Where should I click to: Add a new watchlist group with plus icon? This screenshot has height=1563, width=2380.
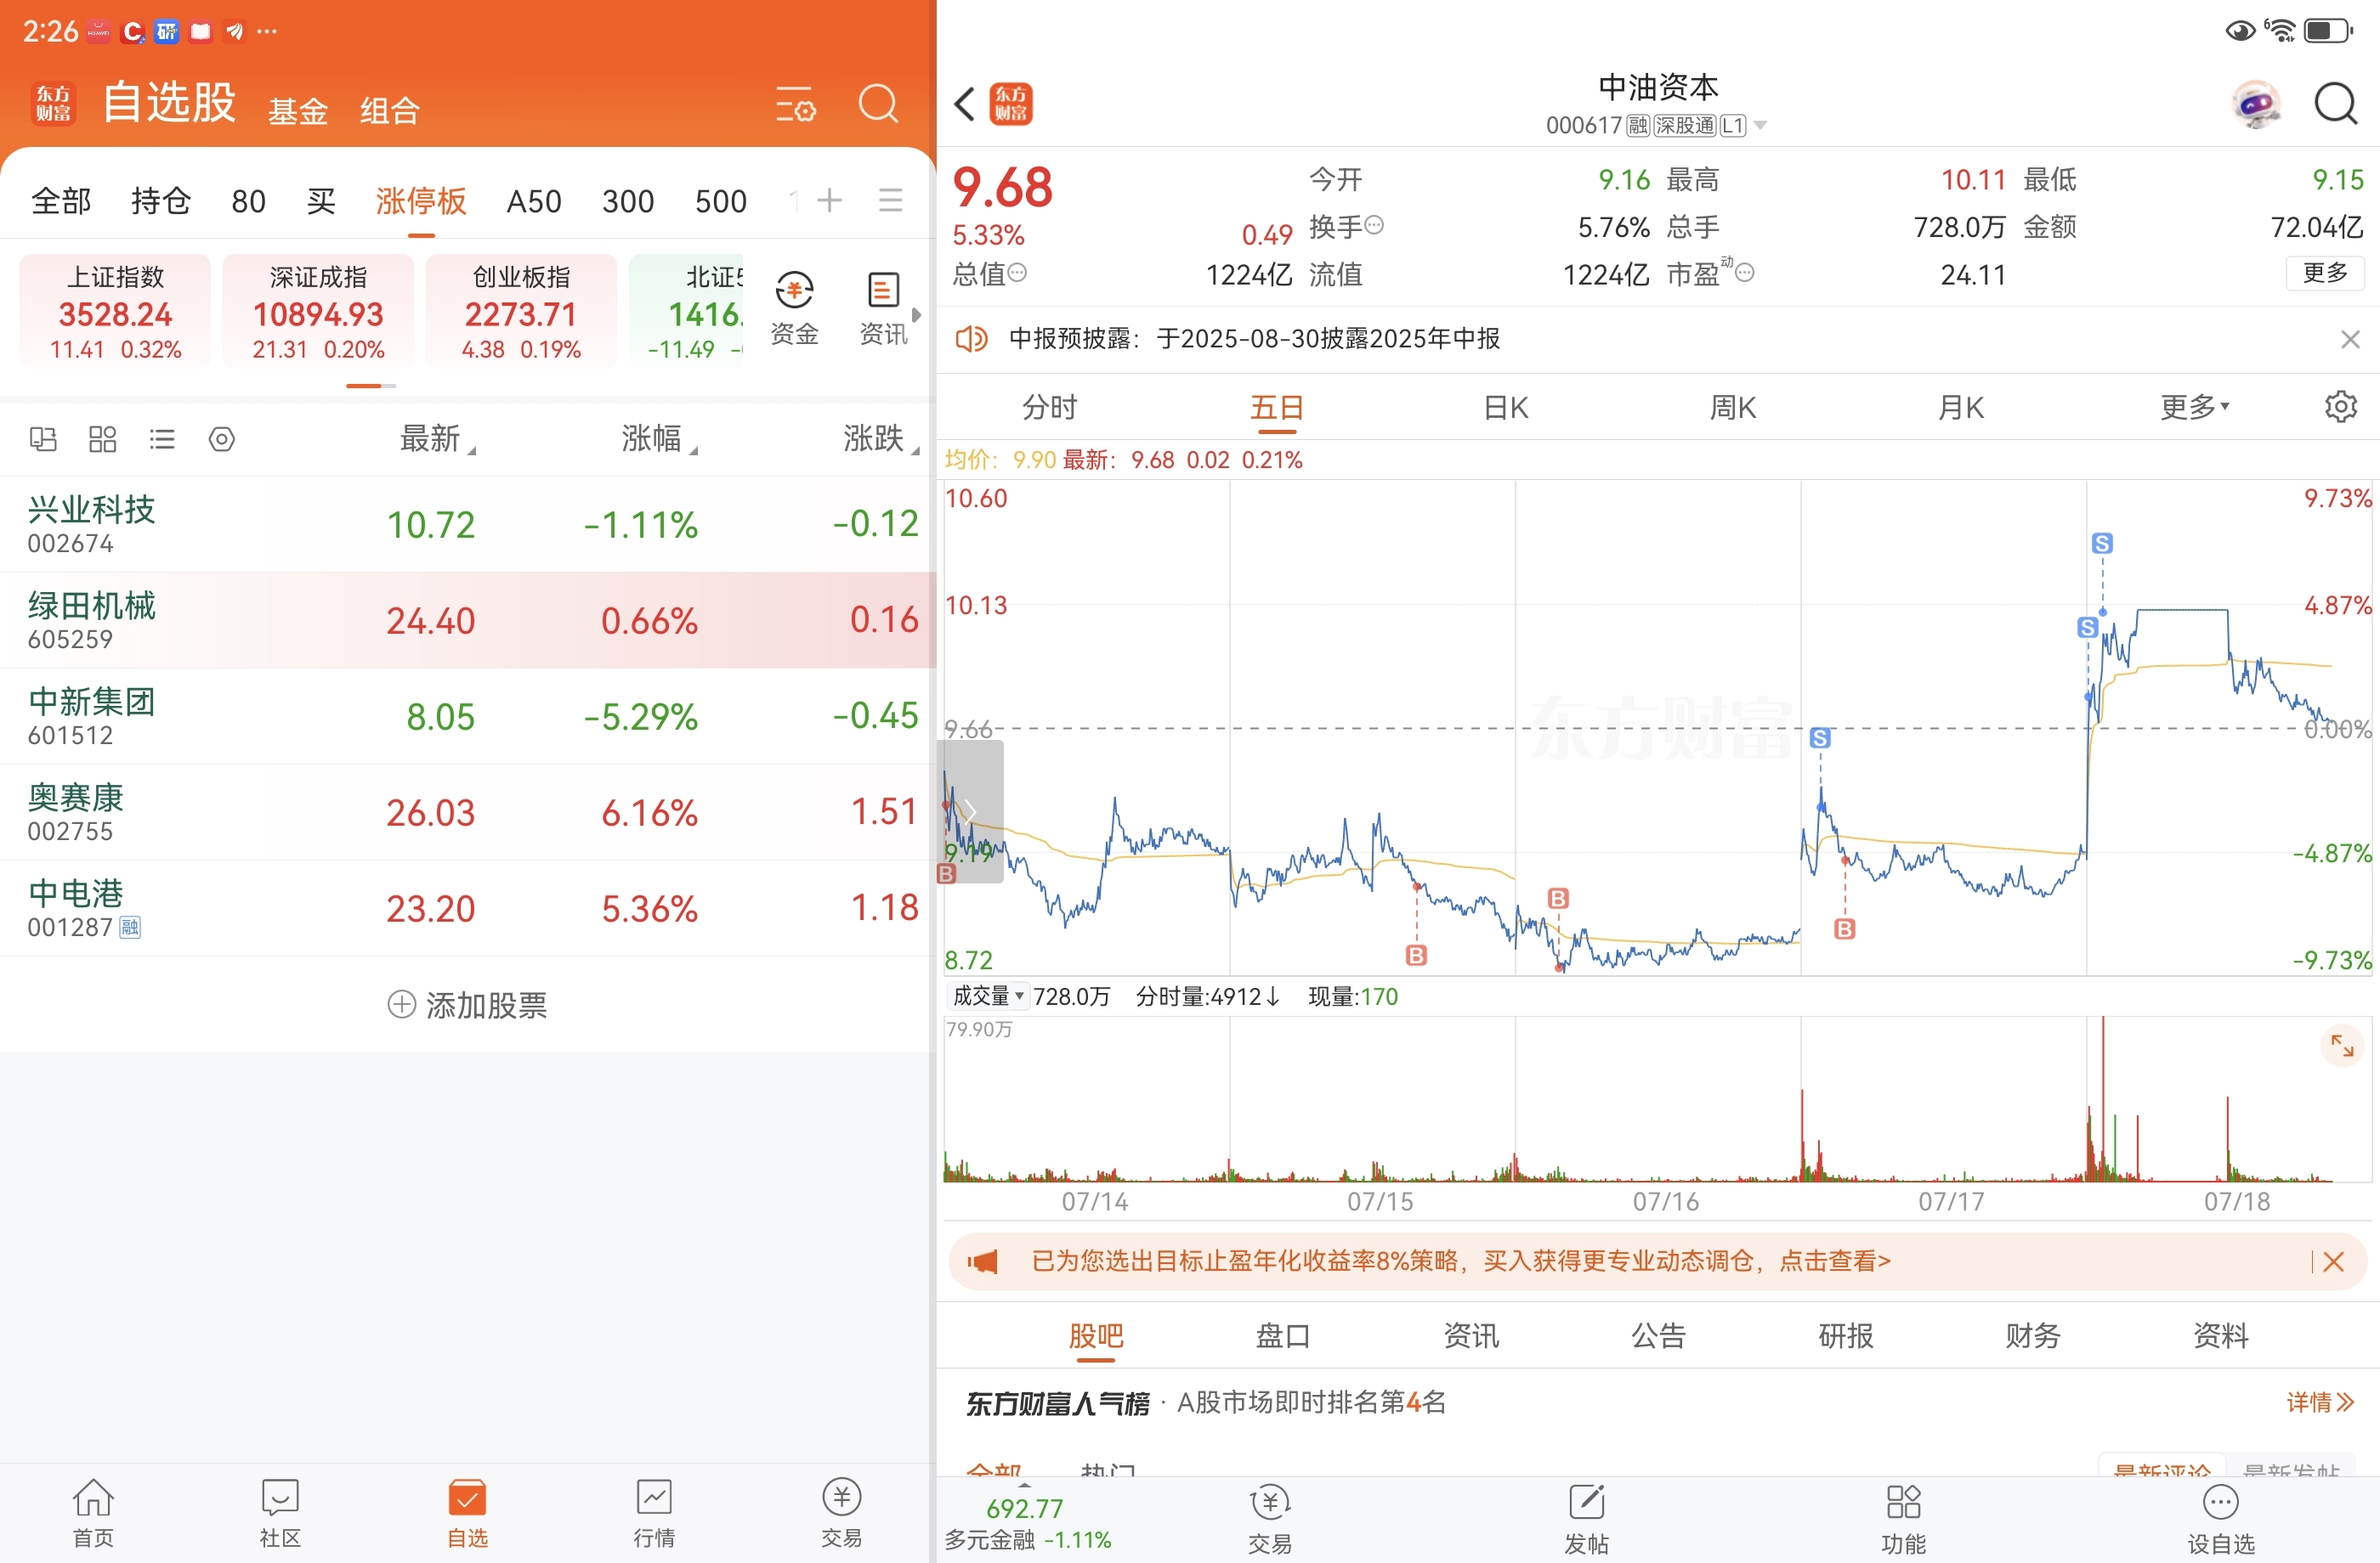[x=829, y=200]
